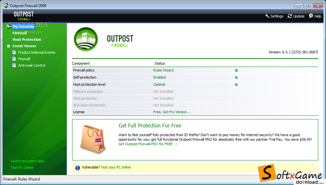
Task: Select Event Viewer in the sidebar
Action: click(24, 46)
